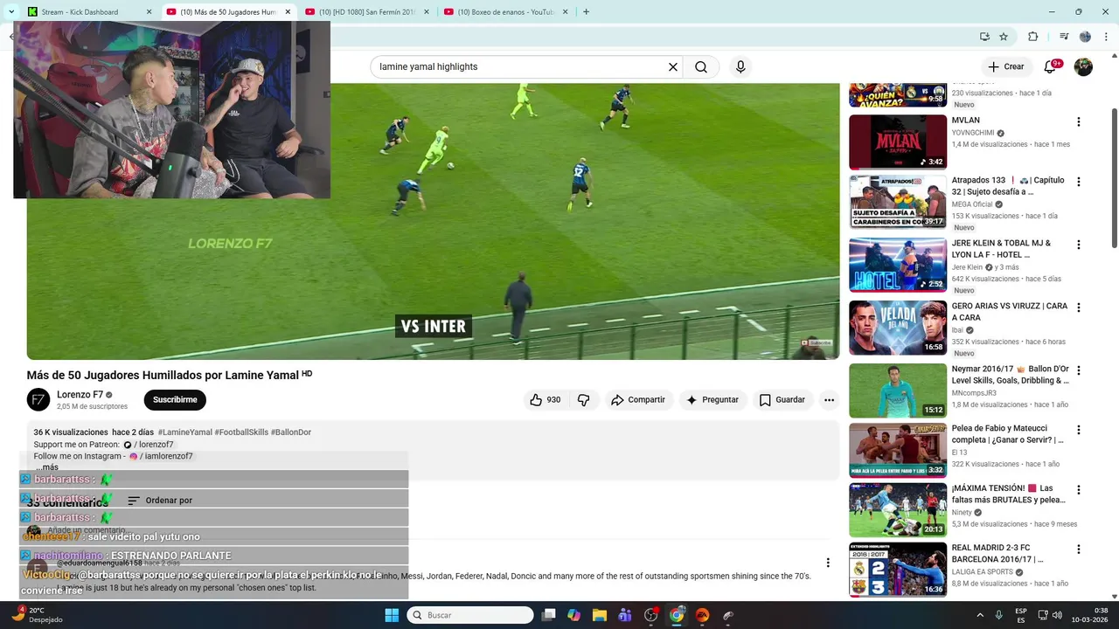Click Preguntar button
The image size is (1119, 629).
(x=712, y=400)
